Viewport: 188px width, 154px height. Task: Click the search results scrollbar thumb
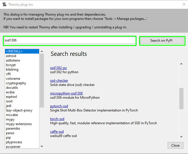pos(181,98)
